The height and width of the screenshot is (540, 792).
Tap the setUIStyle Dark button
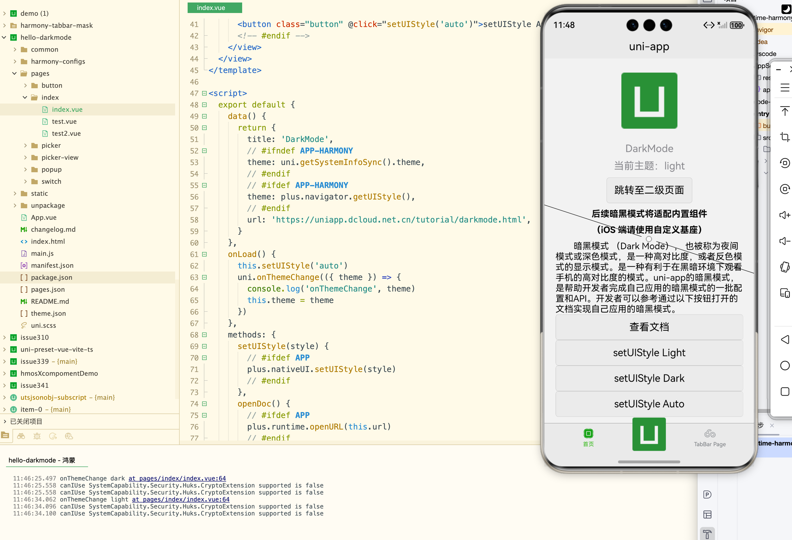point(649,378)
